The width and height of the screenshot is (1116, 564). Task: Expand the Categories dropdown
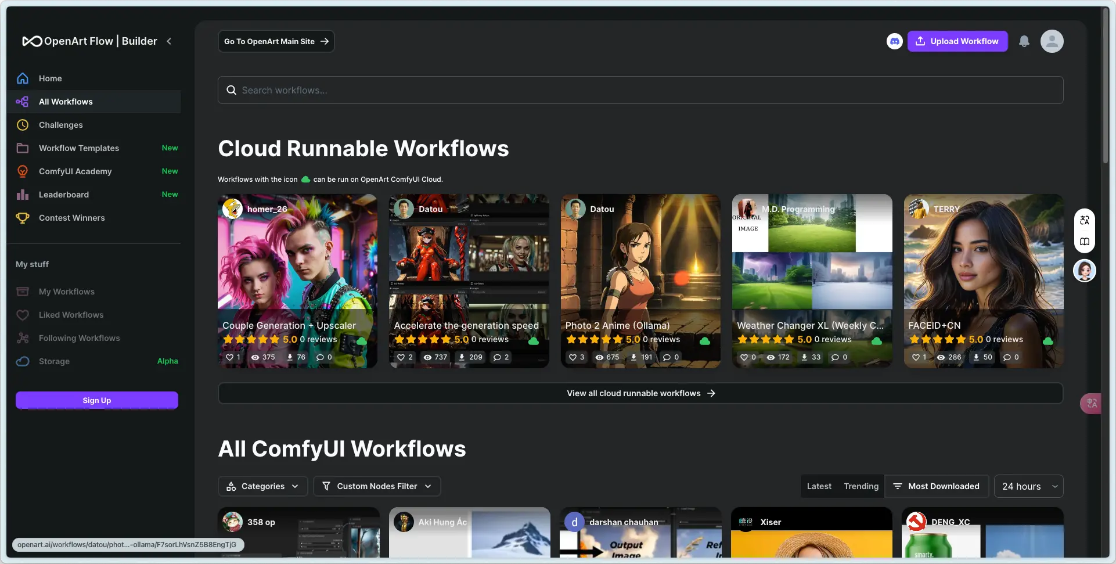pos(262,486)
